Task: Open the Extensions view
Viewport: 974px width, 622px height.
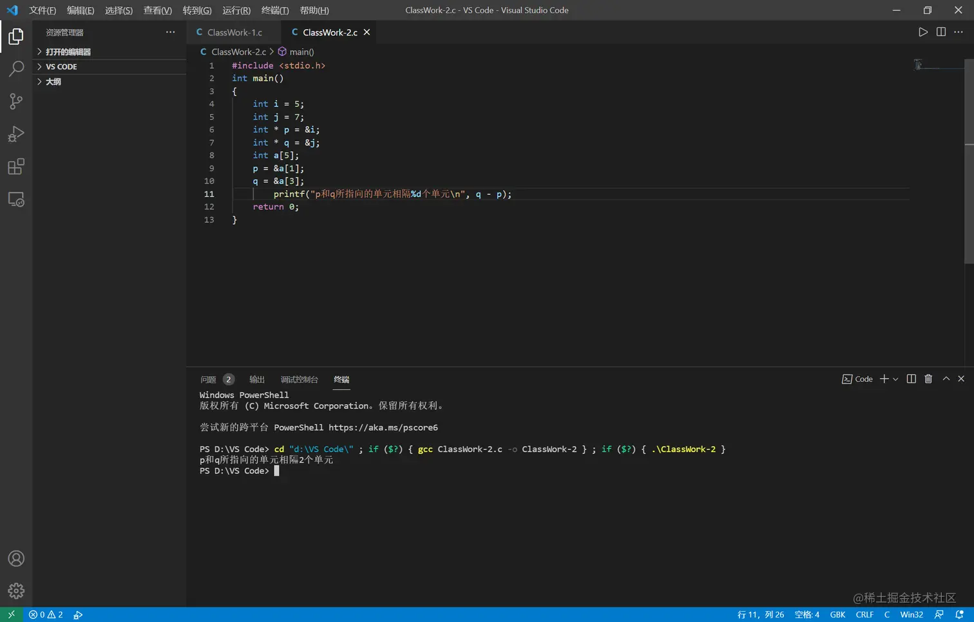Action: (16, 167)
